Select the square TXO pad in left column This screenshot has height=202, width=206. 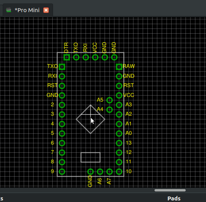[62, 67]
